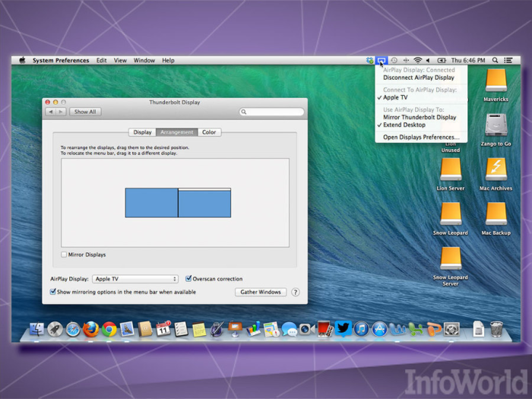This screenshot has height=399, width=532.
Task: Open Photo Booth icon in Dock
Action: [x=325, y=329]
